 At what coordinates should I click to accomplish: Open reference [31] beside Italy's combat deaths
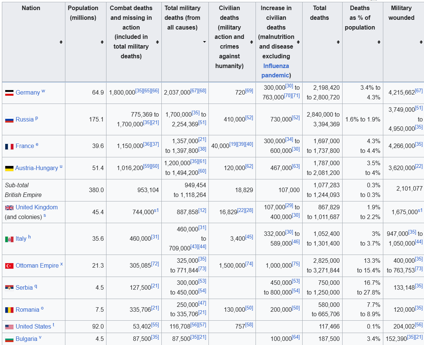pos(155,237)
